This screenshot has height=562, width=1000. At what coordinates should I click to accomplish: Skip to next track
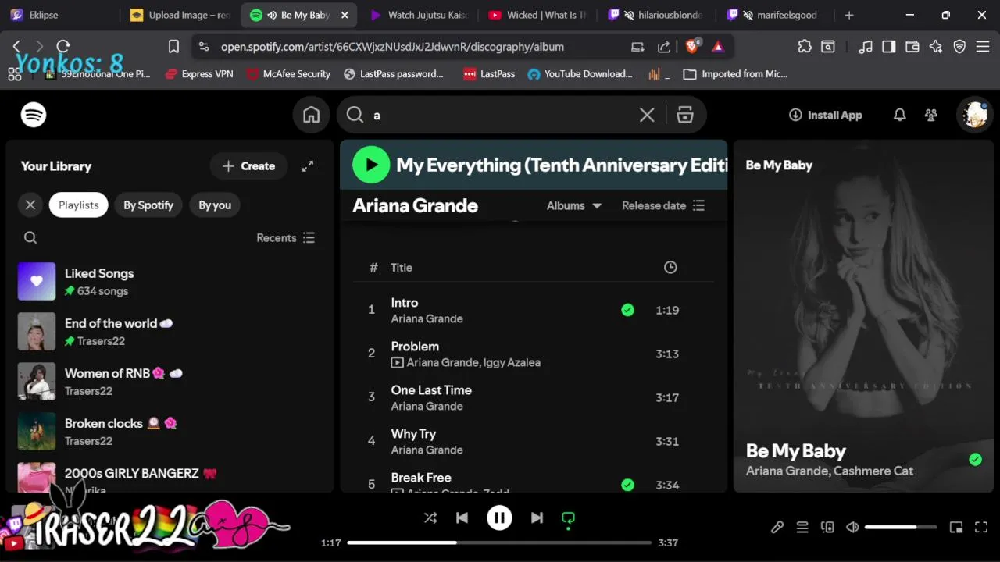click(537, 518)
